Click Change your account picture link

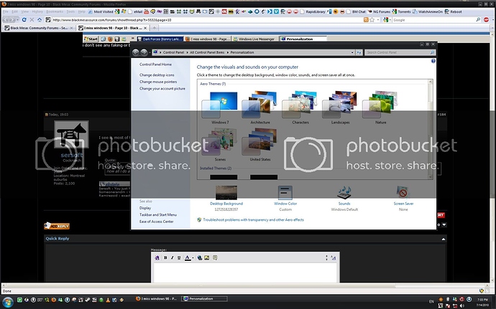(x=162, y=89)
